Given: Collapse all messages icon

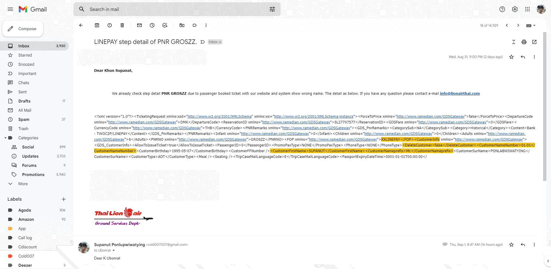Looking at the screenshot, I should click(x=514, y=42).
